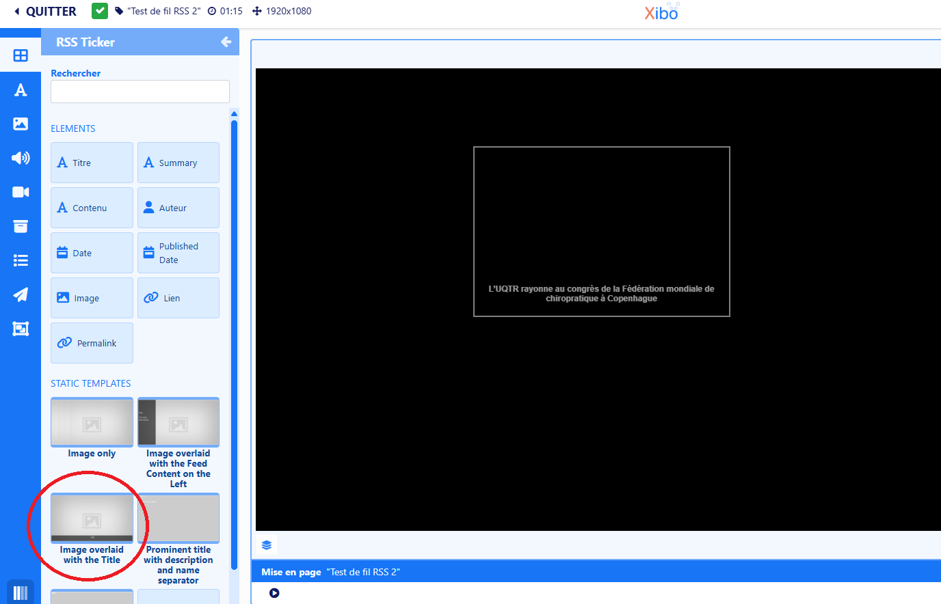Viewport: 941px width, 604px height.
Task: Collapse the RSS Ticker panel with the back arrow
Action: click(226, 42)
